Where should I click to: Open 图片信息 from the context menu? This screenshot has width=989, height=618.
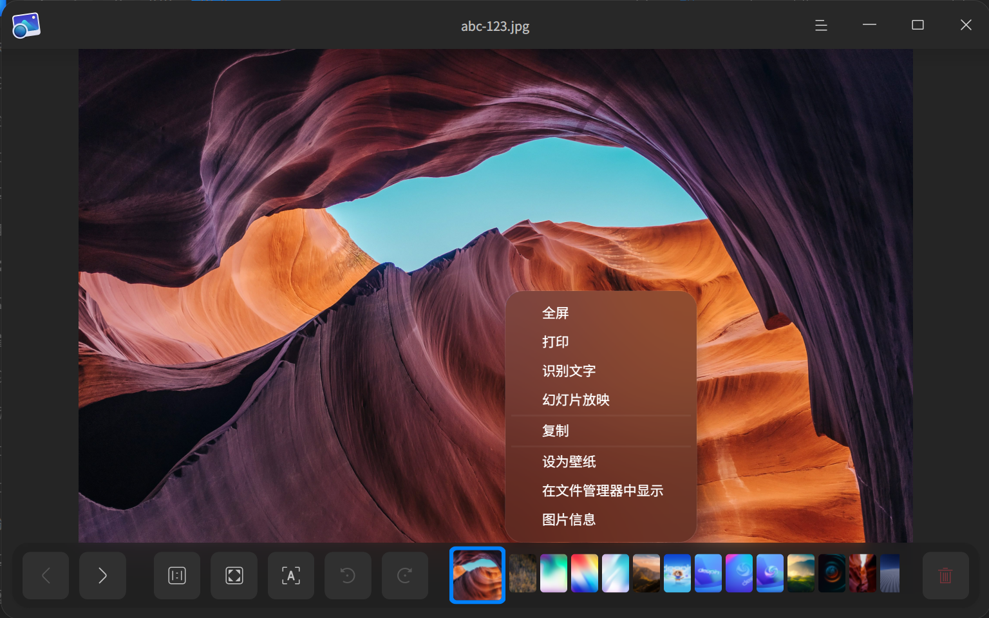[601, 520]
